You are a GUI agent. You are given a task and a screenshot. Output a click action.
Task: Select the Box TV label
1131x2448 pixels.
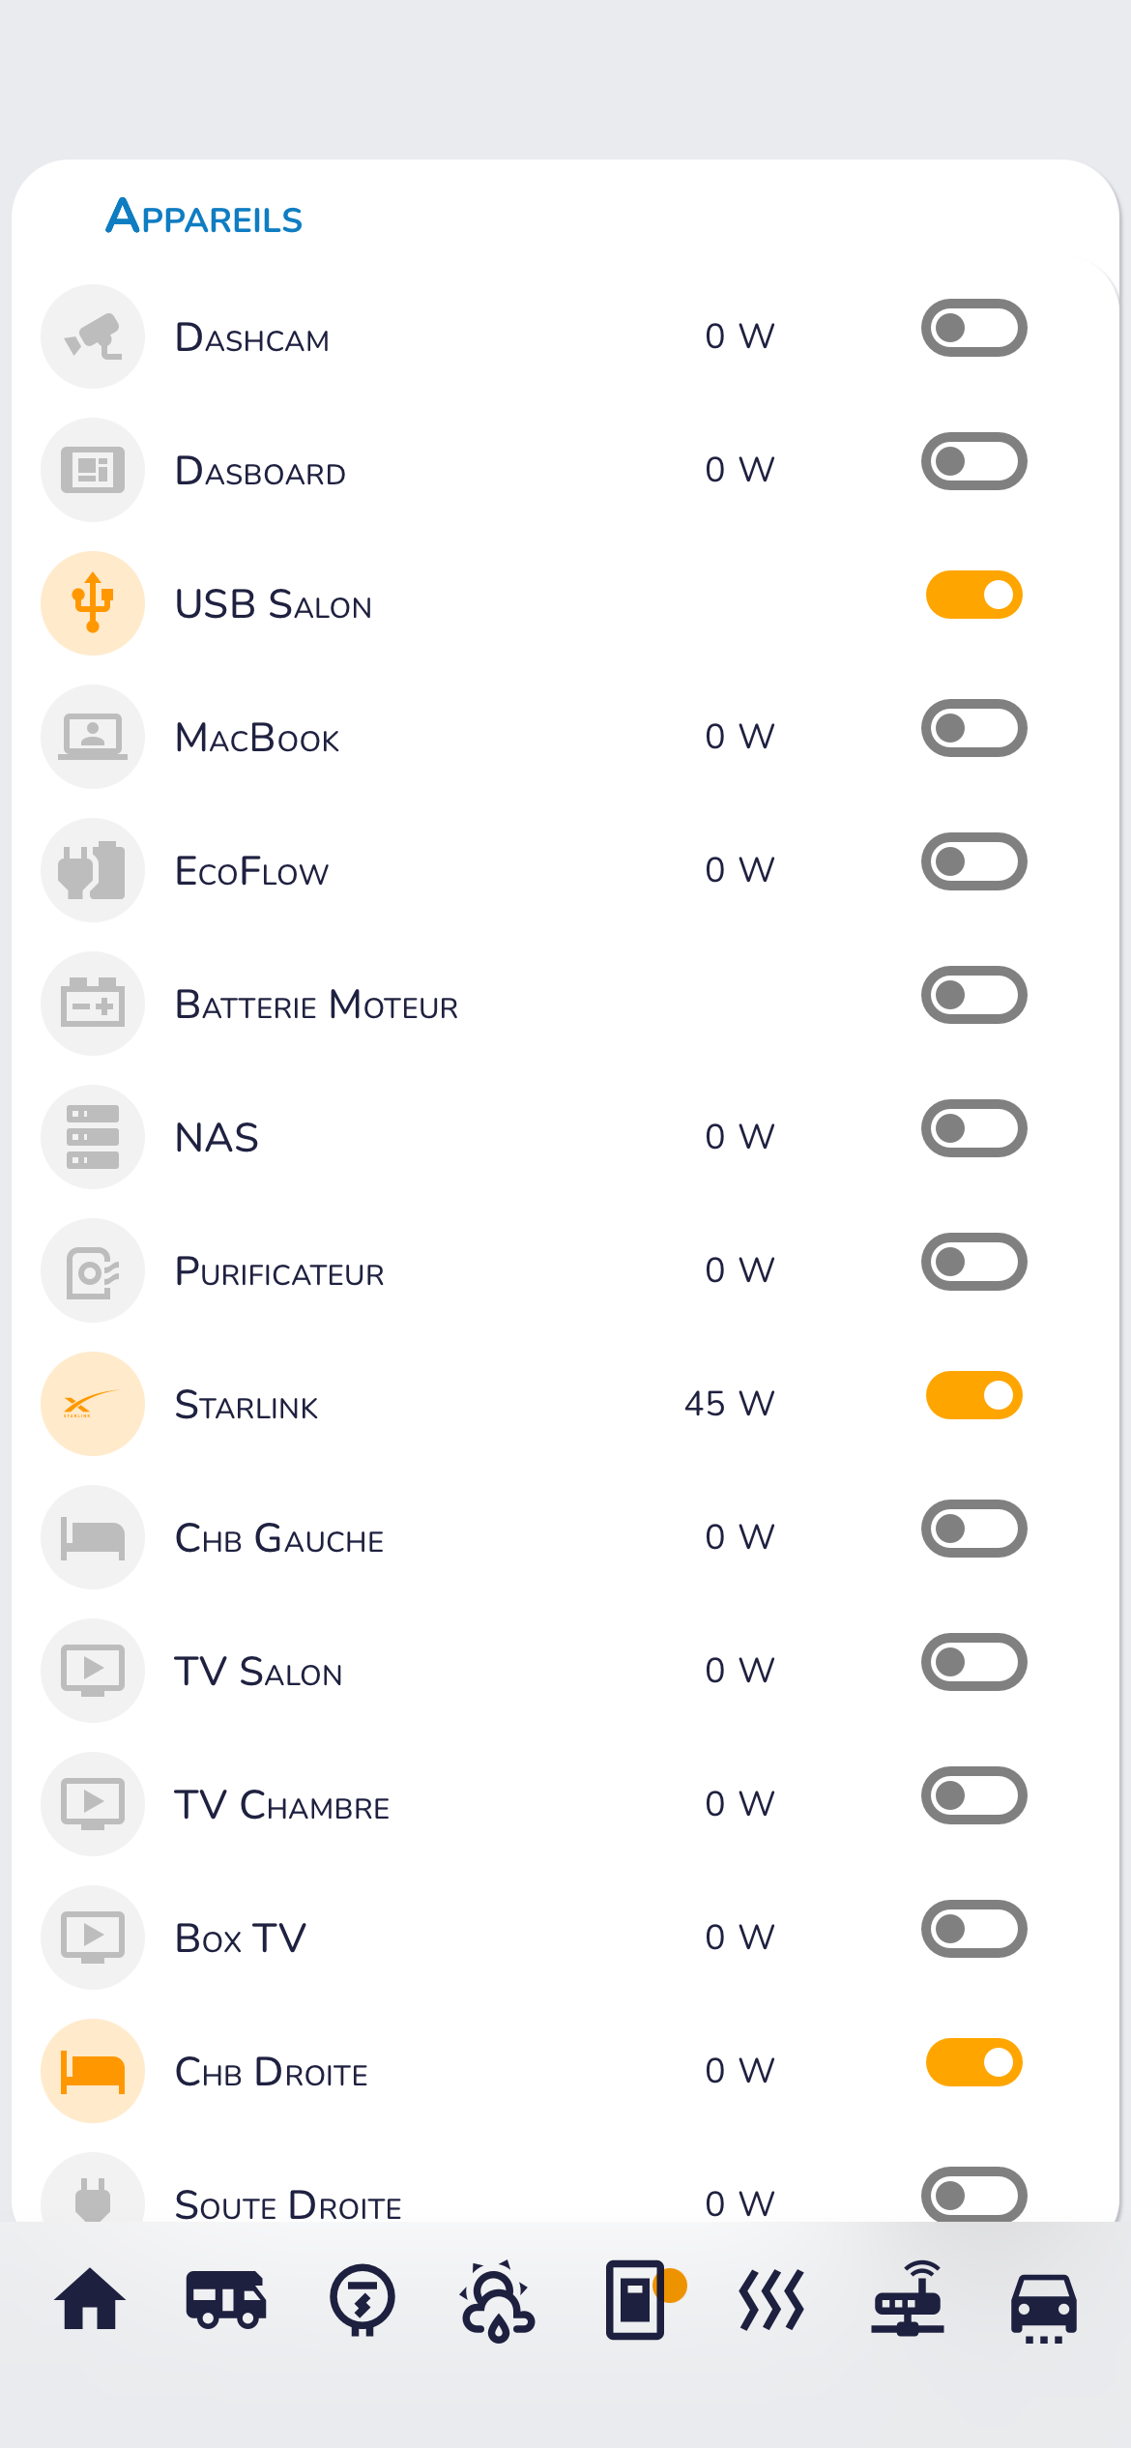(241, 1938)
